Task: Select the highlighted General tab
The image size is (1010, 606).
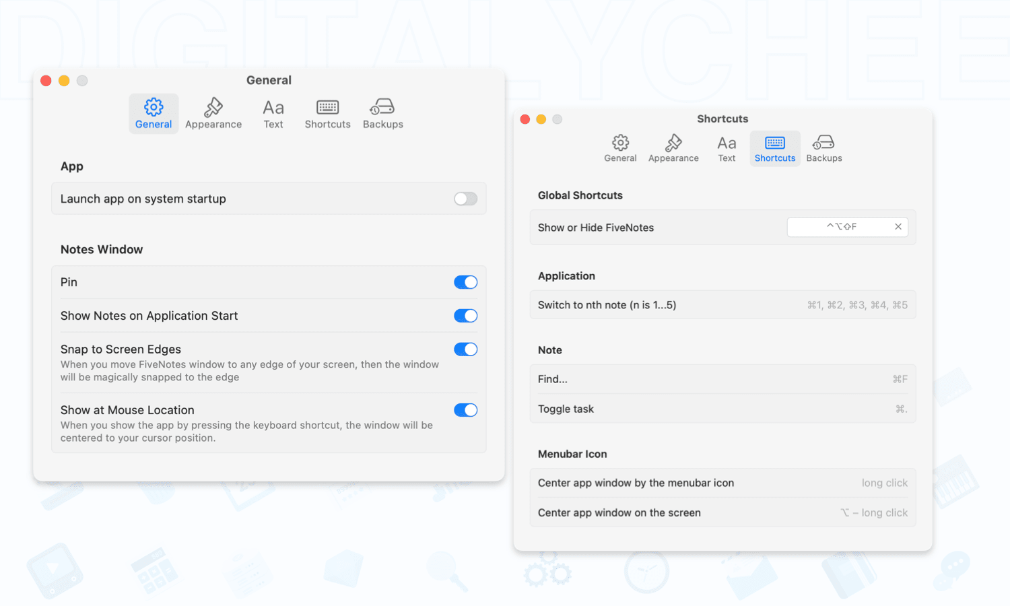Action: (154, 113)
